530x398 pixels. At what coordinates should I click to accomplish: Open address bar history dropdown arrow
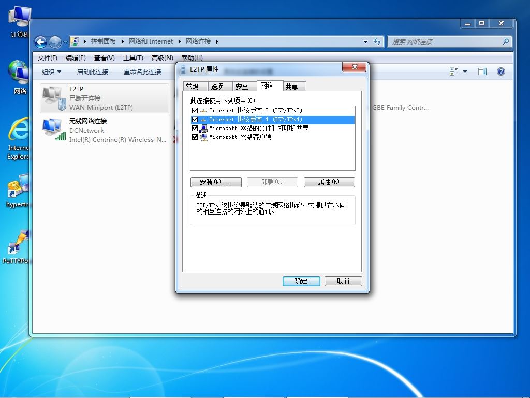(365, 41)
